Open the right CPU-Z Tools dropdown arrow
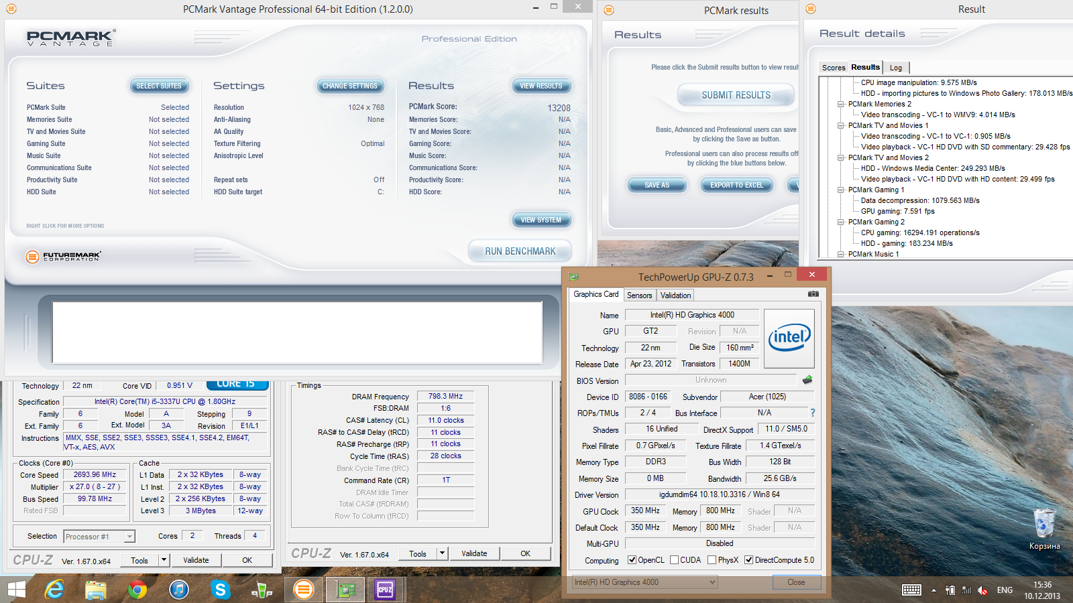 (442, 553)
